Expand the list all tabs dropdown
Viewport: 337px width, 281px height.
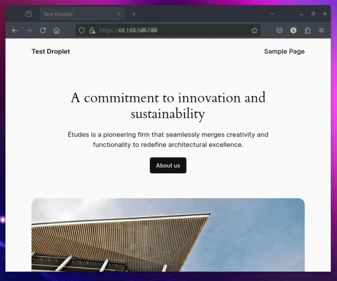tap(272, 14)
